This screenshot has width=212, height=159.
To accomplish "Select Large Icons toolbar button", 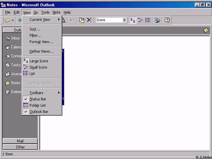I will coord(132,20).
